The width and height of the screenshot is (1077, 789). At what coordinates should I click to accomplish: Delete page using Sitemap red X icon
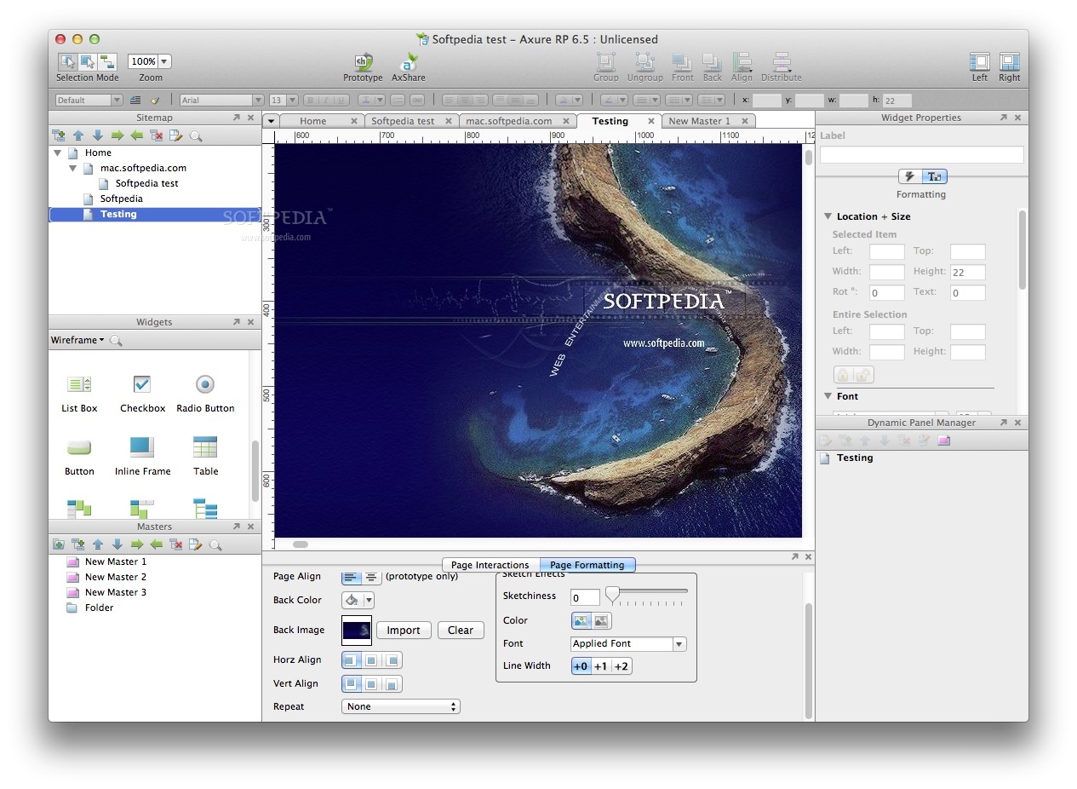point(157,135)
